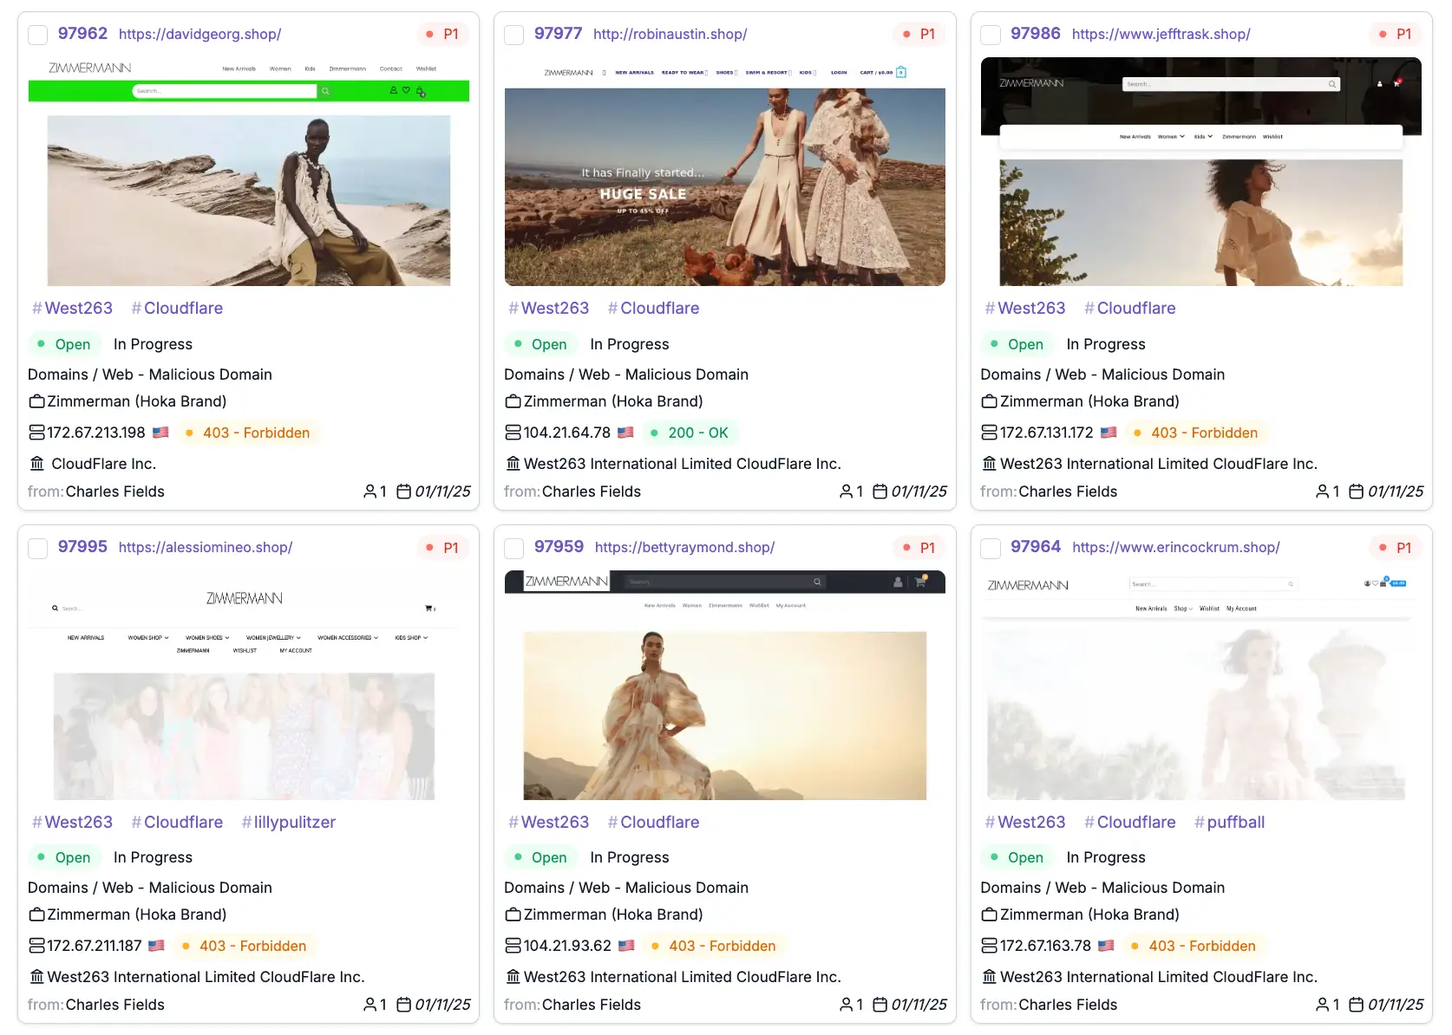Click briefcase icon on ticket 97964 brand
Image resolution: width=1452 pixels, height=1035 pixels.
click(x=989, y=915)
